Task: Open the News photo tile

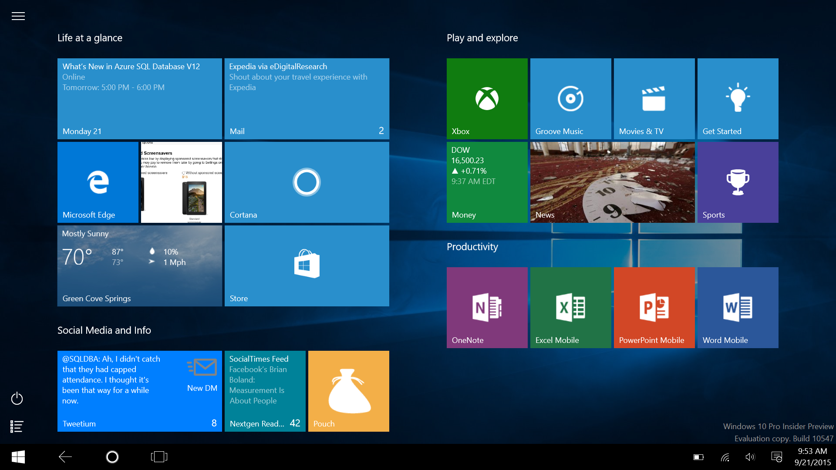Action: coord(612,182)
